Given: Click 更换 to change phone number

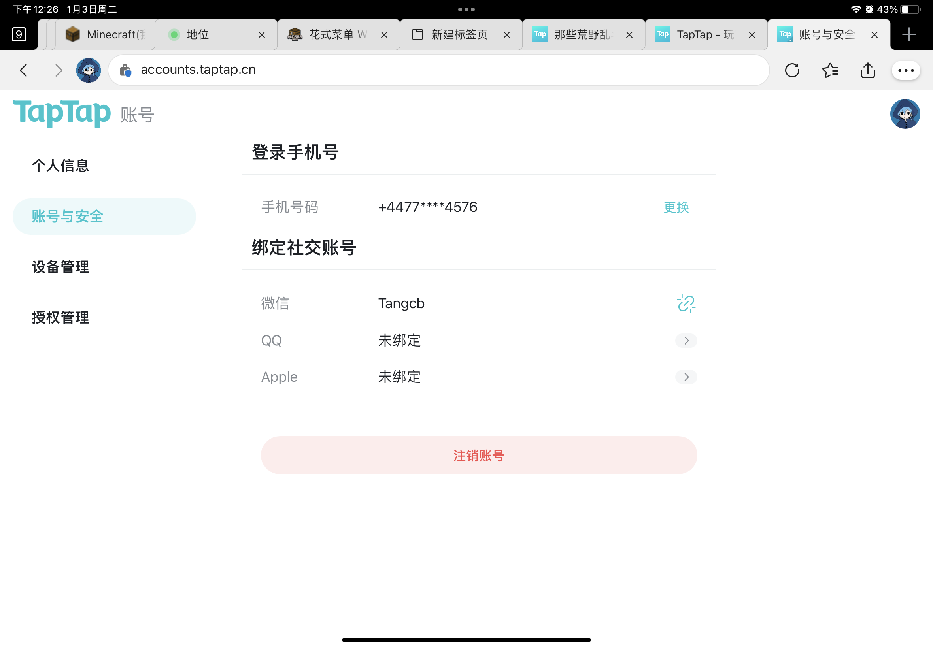Looking at the screenshot, I should pos(676,207).
